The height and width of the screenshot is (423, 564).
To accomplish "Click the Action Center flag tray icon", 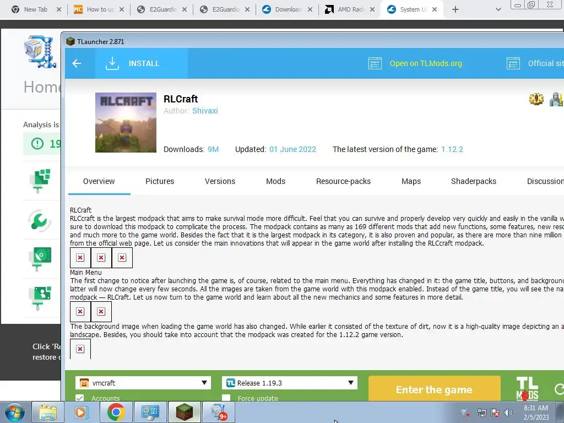I will (495, 413).
